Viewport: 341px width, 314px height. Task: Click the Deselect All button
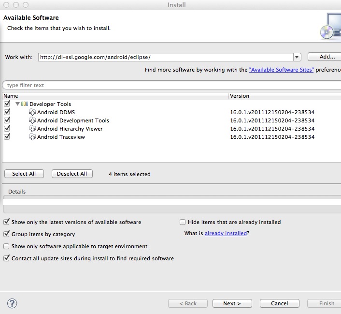click(x=72, y=174)
